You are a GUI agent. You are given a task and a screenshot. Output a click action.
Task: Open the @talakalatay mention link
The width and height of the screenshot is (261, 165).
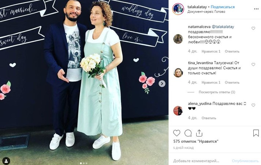point(223,27)
